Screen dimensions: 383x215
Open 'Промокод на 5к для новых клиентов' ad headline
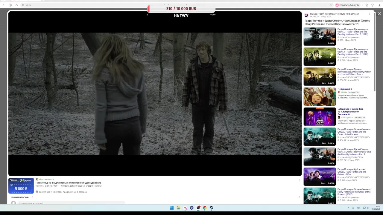[x=68, y=183]
